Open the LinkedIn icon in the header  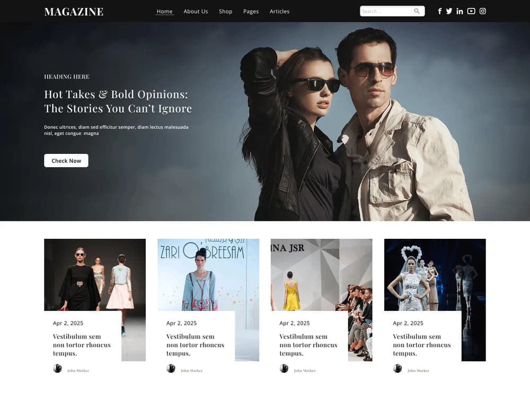pos(460,11)
